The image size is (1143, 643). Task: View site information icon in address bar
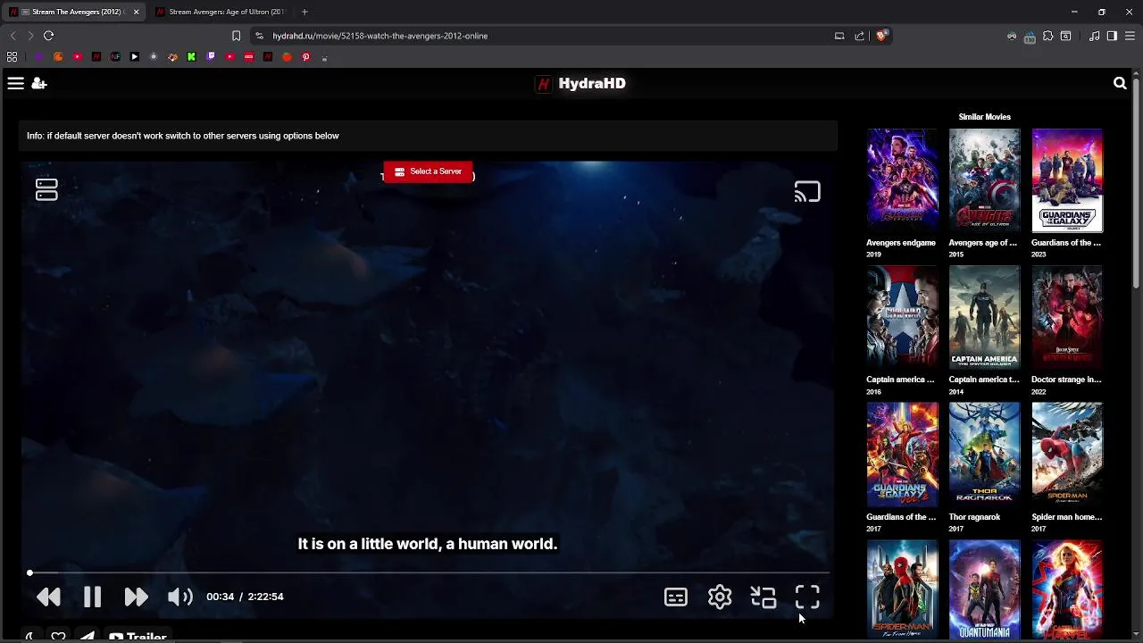(259, 36)
